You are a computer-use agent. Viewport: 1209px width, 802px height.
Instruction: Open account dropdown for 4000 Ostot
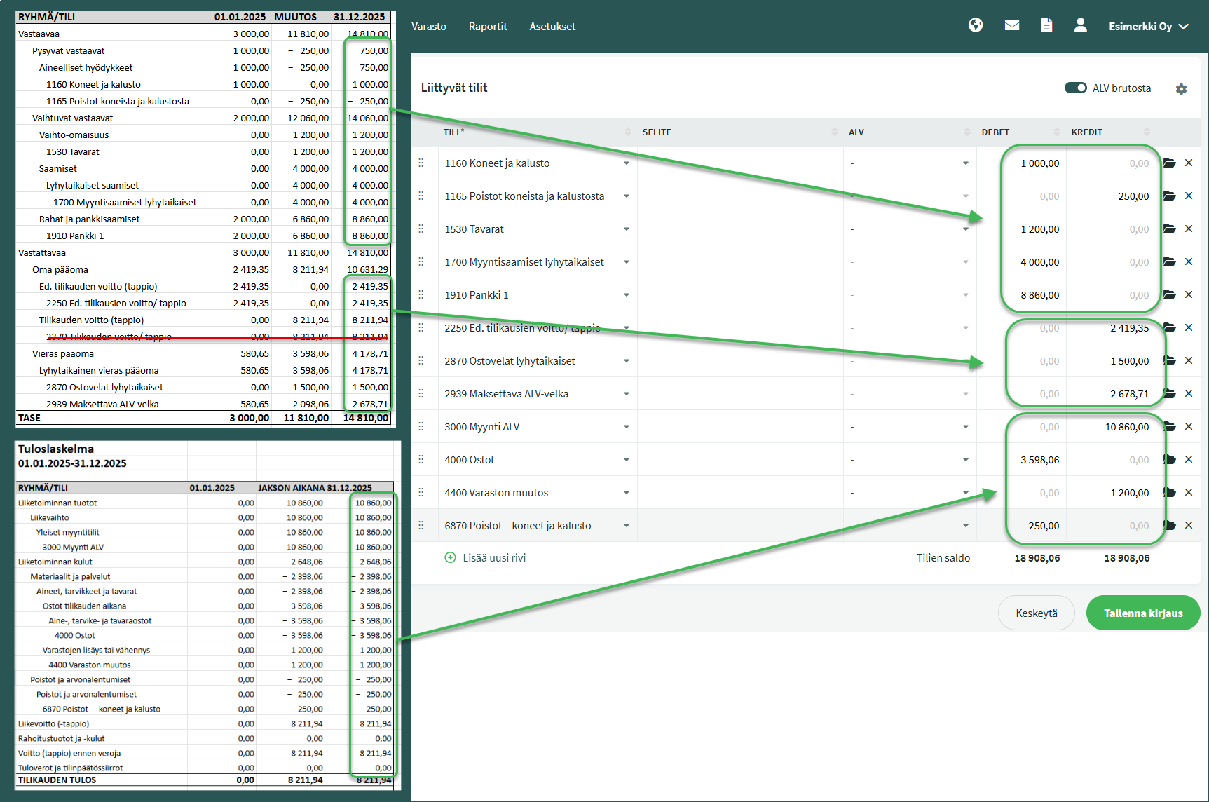(626, 460)
